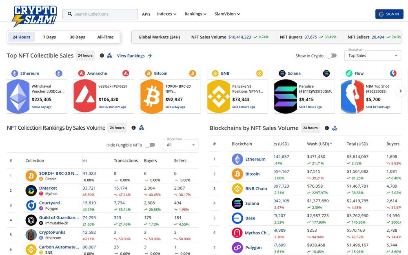Click the Google icon on Sign In
This screenshot has height=255, width=408.
point(381,14)
